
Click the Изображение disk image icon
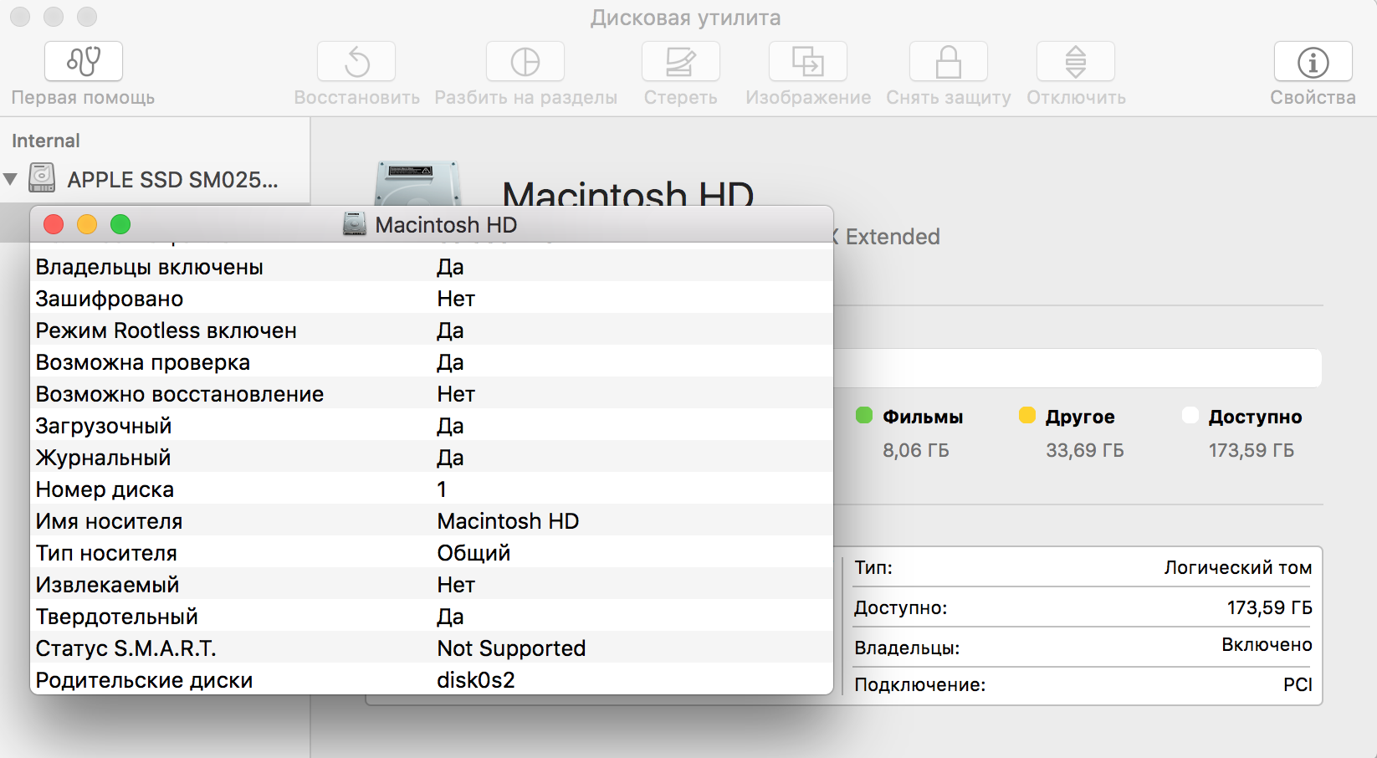[x=808, y=62]
